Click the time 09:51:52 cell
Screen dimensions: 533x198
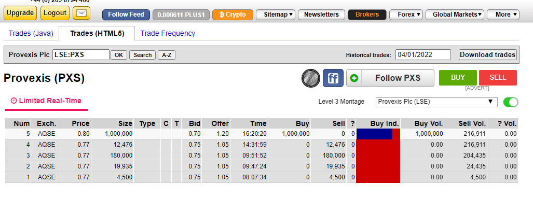[x=249, y=155]
